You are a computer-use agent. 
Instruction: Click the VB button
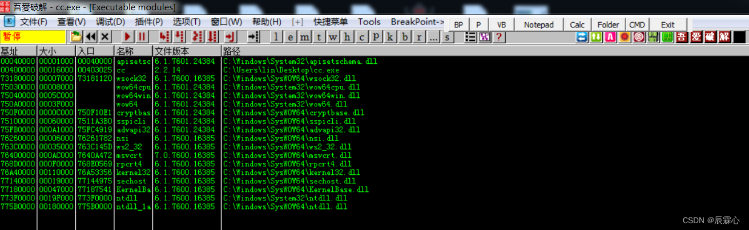(x=501, y=24)
